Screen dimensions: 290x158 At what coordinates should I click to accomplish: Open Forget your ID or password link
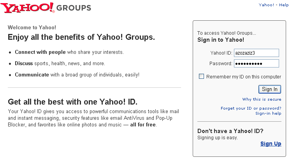pos(251,108)
